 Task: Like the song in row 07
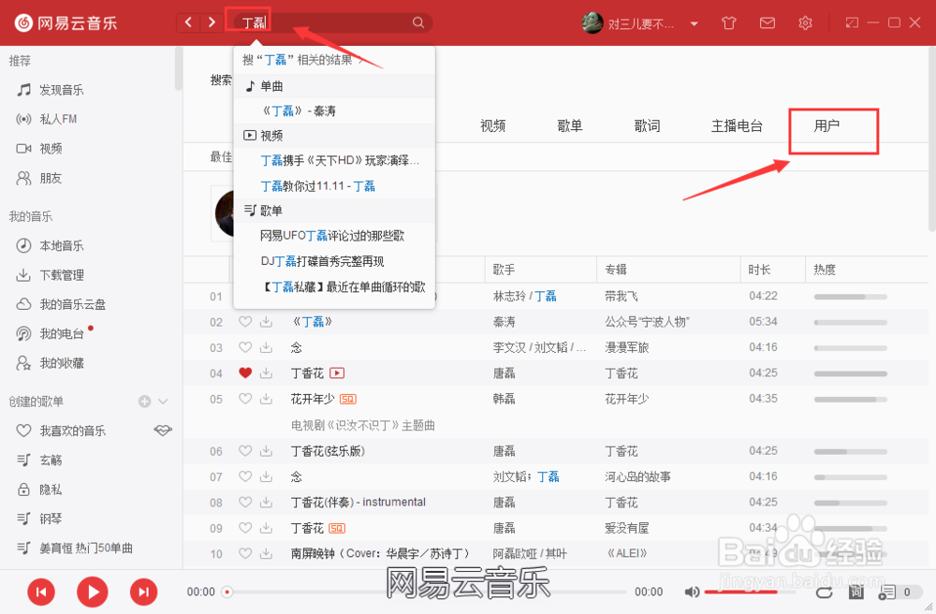tap(245, 476)
